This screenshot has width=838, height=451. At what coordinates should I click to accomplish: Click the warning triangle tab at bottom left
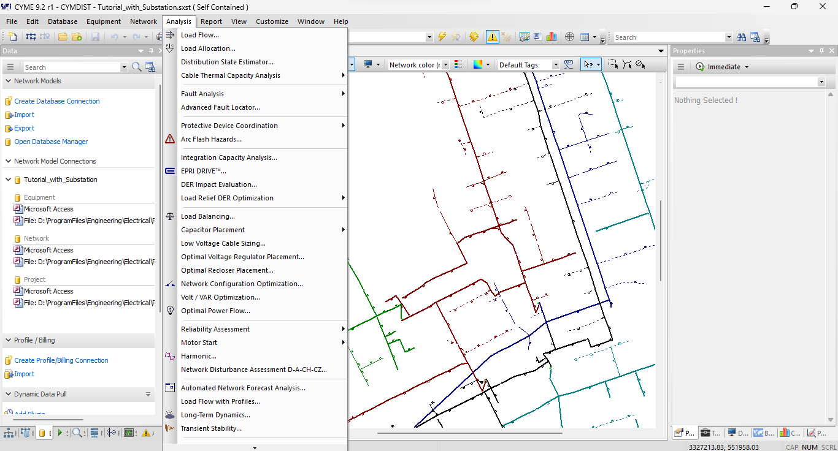pyautogui.click(x=146, y=433)
